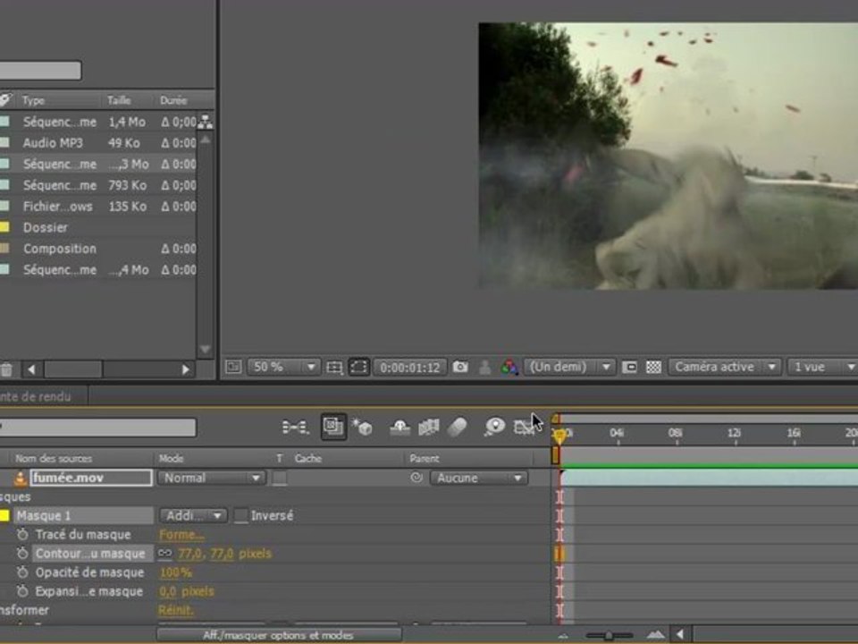Viewport: 858px width, 644px height.
Task: Open the Caméra active dropdown
Action: coord(725,367)
